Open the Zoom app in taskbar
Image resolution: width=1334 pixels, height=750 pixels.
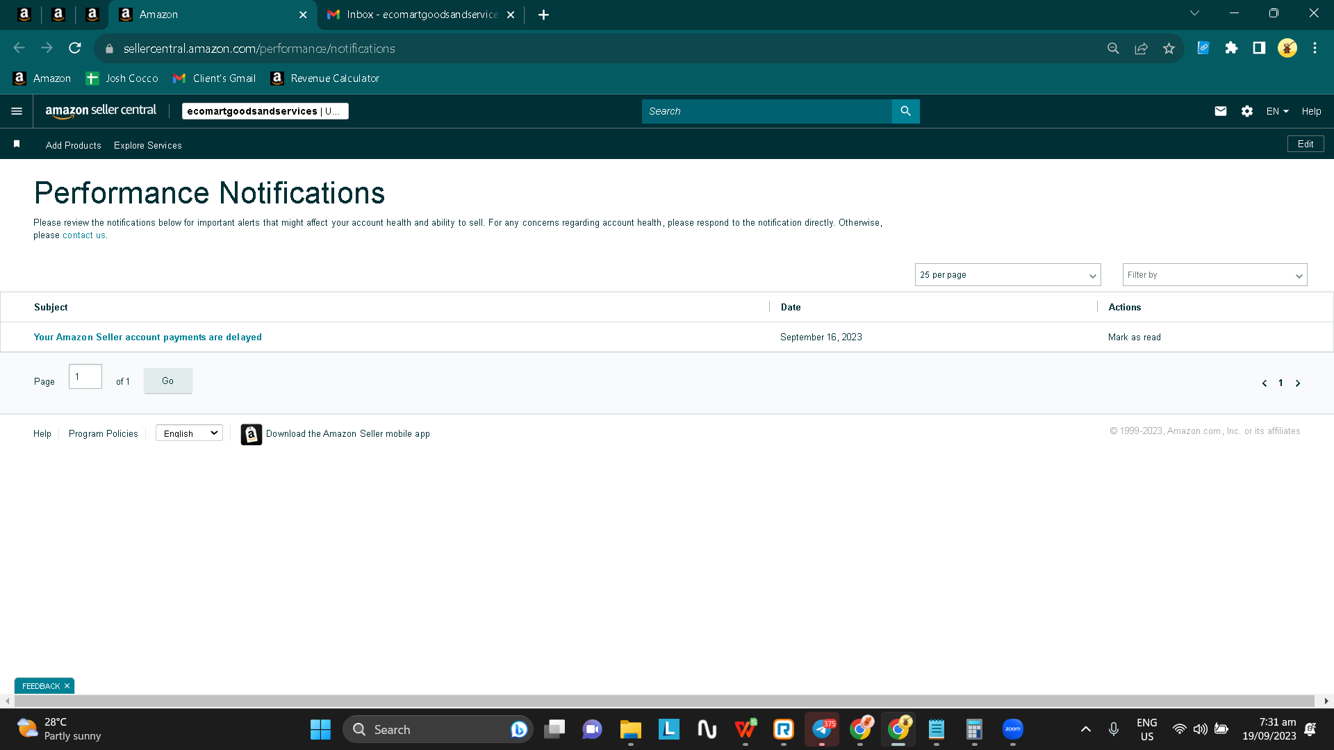(1013, 729)
